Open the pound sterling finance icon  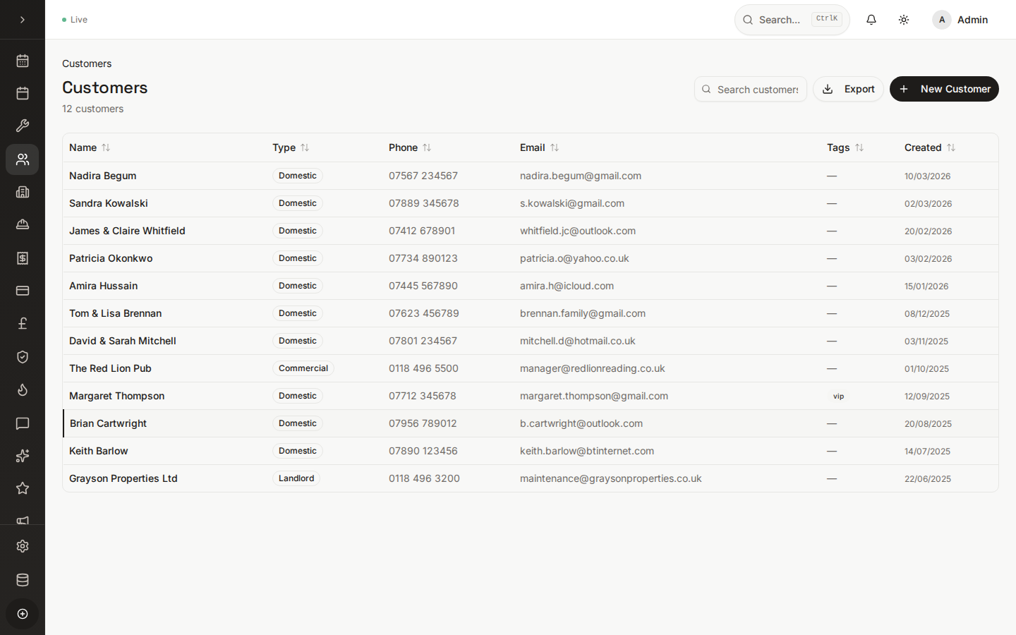(22, 322)
